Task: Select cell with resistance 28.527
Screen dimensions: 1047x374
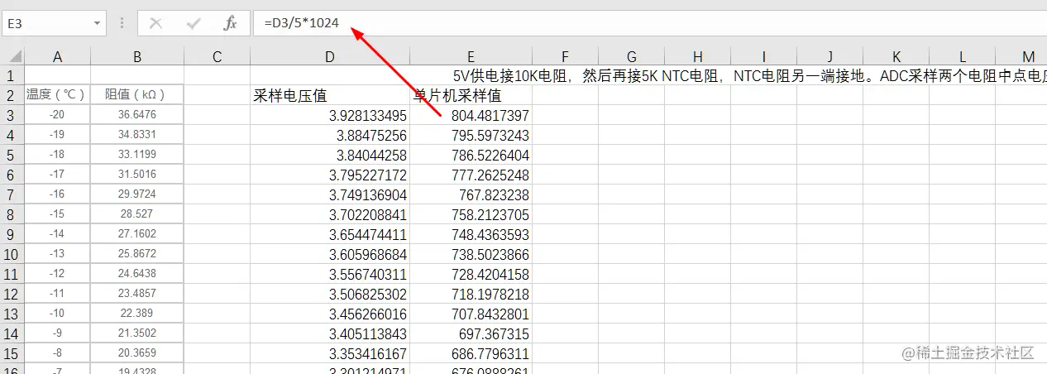Action: coord(137,214)
